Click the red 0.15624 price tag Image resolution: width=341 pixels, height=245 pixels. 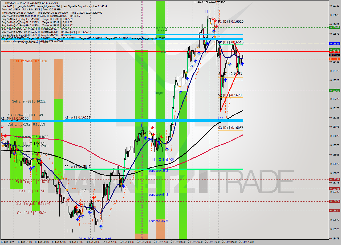tap(335, 210)
